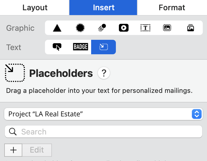Click the large Placeholders header icon

click(15, 73)
